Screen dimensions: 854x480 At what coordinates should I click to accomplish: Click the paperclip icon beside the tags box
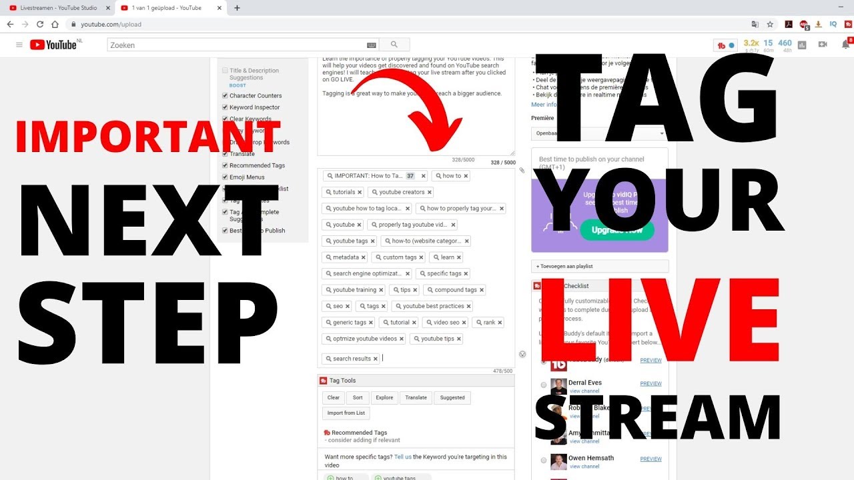coord(522,171)
